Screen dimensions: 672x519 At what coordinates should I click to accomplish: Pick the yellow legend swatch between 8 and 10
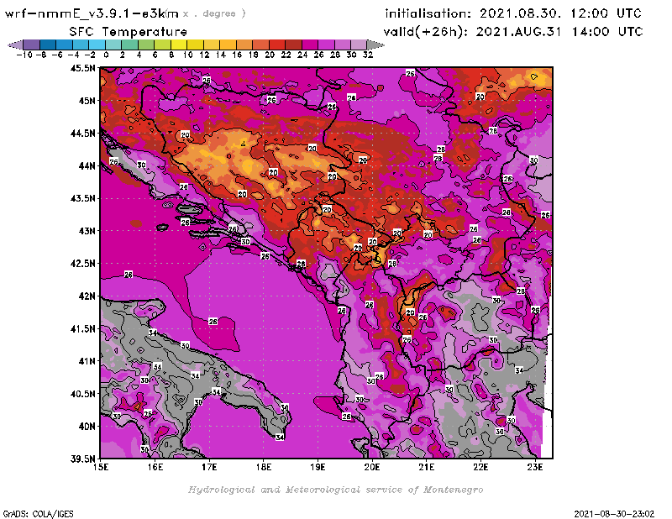point(179,45)
